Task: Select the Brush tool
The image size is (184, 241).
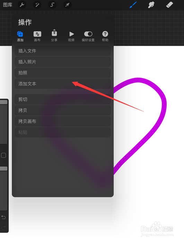Action: click(x=133, y=5)
